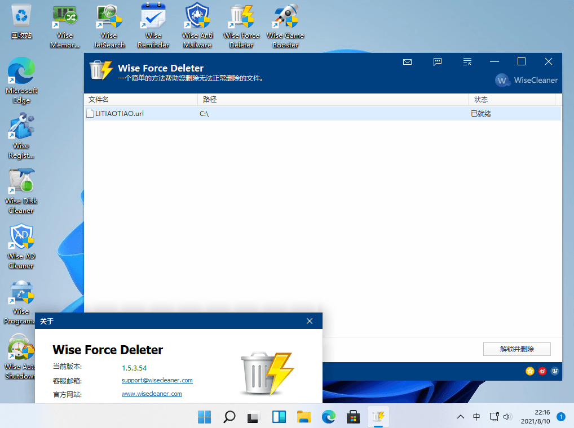
Task: Open the volume control in tray
Action: point(507,417)
